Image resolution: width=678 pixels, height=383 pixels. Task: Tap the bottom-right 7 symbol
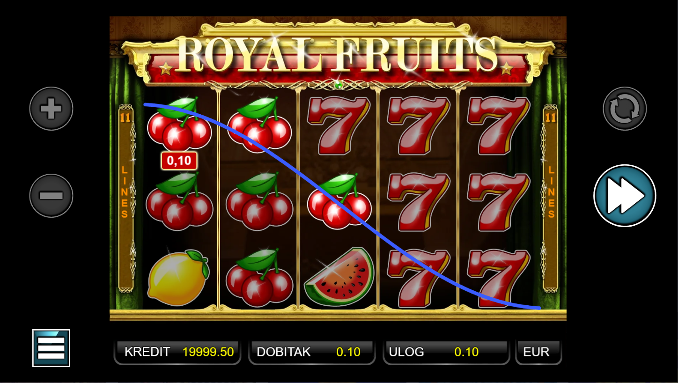499,278
